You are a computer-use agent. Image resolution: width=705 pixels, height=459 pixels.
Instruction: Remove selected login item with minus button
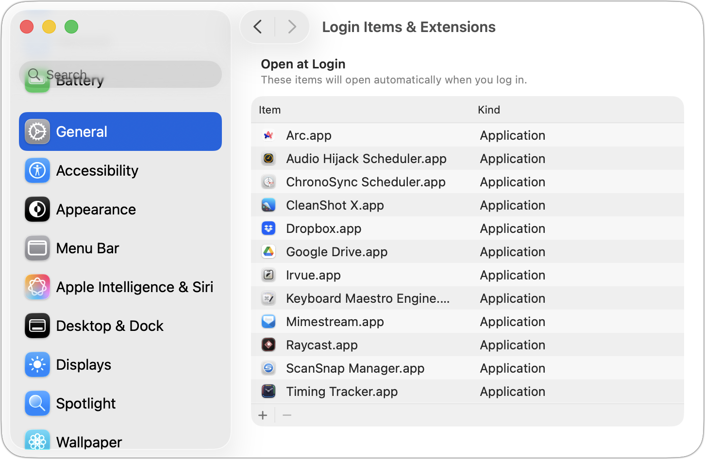286,415
